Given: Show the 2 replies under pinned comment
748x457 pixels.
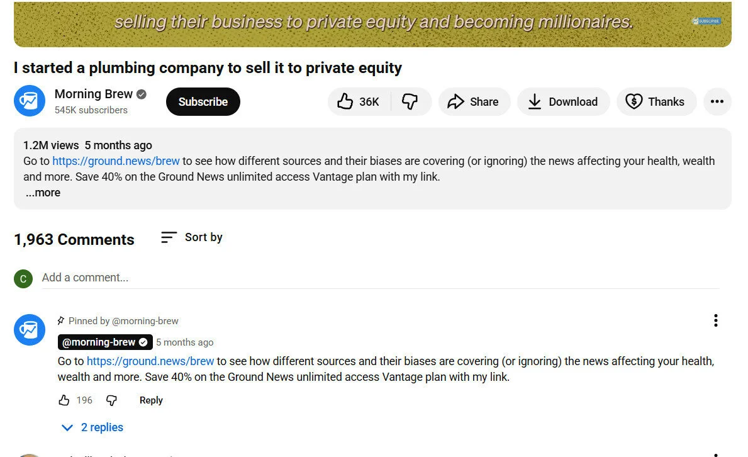Looking at the screenshot, I should tap(92, 427).
